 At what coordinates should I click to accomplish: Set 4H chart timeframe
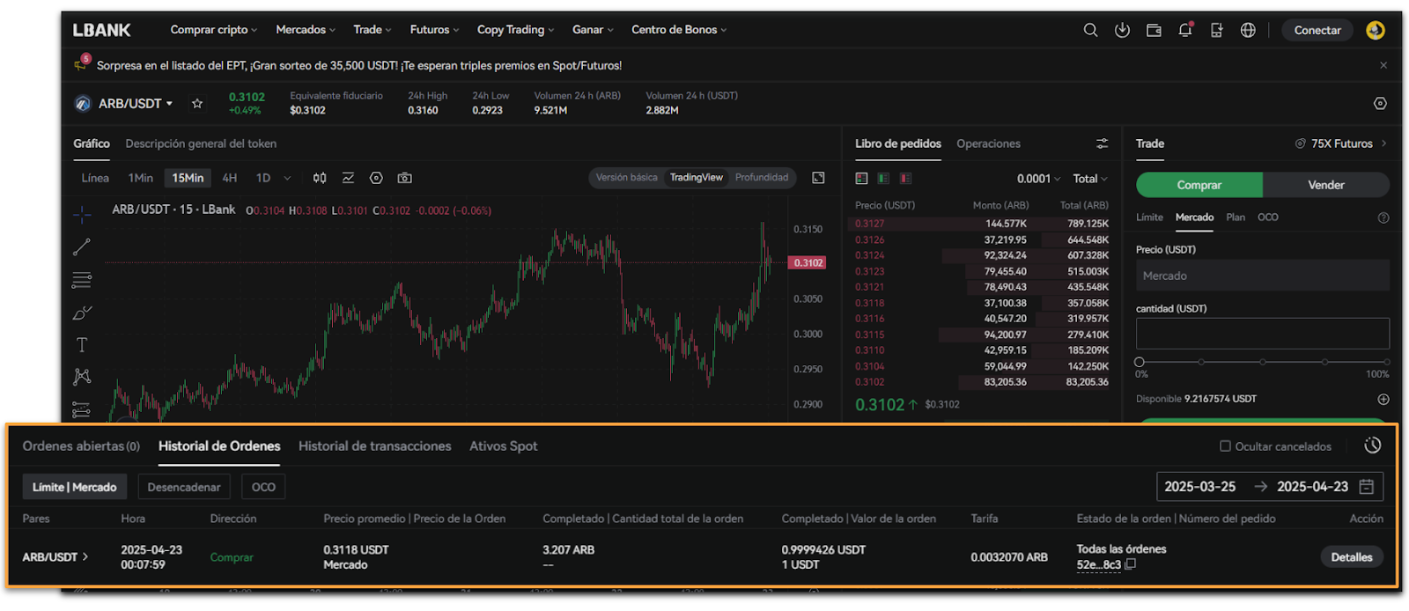[x=230, y=178]
